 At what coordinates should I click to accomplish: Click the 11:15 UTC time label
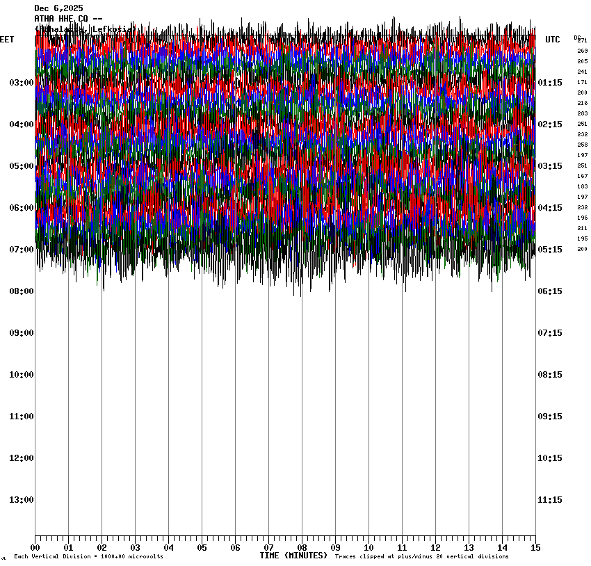tap(550, 500)
